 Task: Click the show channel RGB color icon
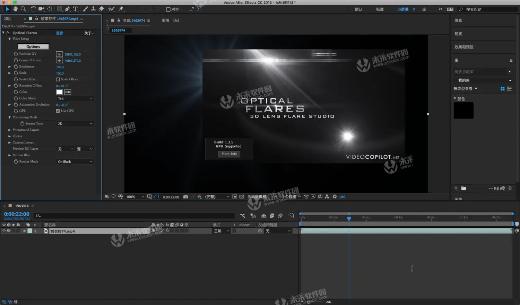pos(199,197)
